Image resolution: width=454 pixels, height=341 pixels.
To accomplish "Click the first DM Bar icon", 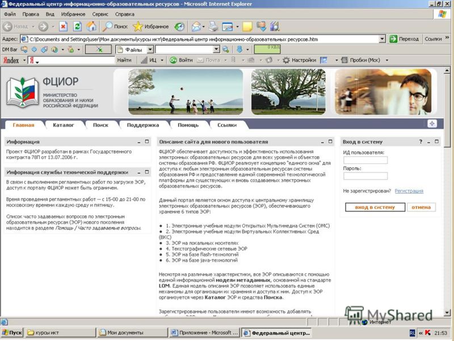I will (24, 49).
